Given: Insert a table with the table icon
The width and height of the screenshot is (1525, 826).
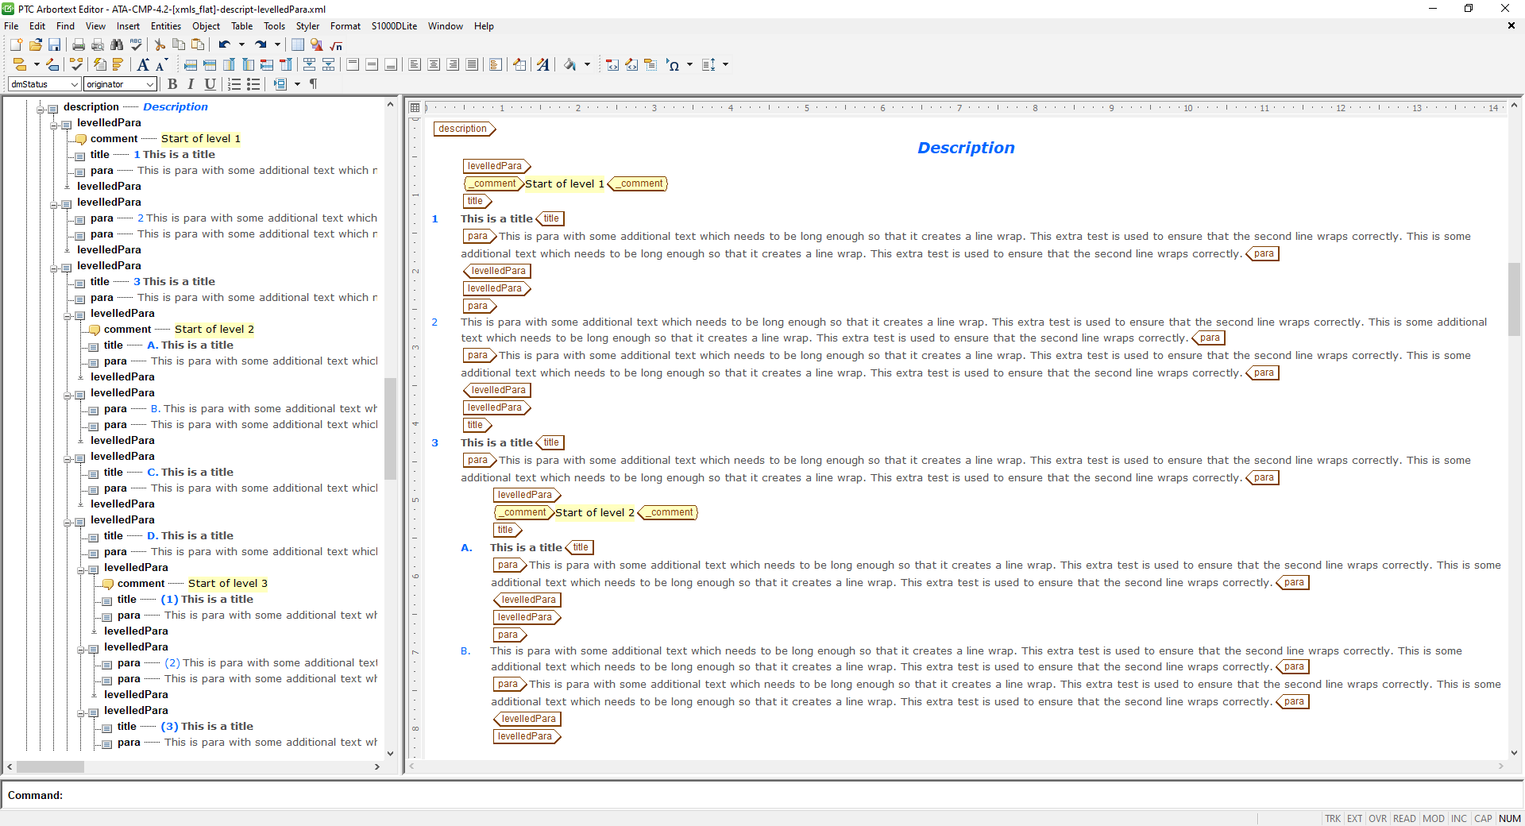Looking at the screenshot, I should pos(297,45).
